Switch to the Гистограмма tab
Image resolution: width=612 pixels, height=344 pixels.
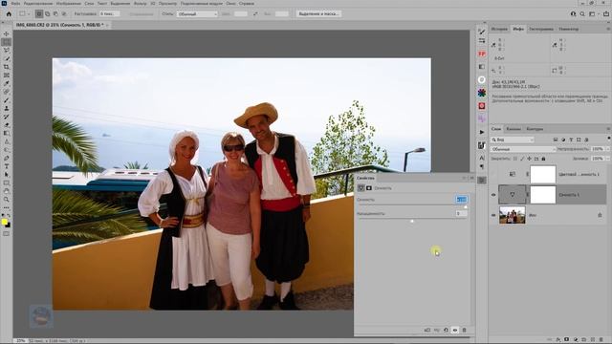pyautogui.click(x=541, y=29)
